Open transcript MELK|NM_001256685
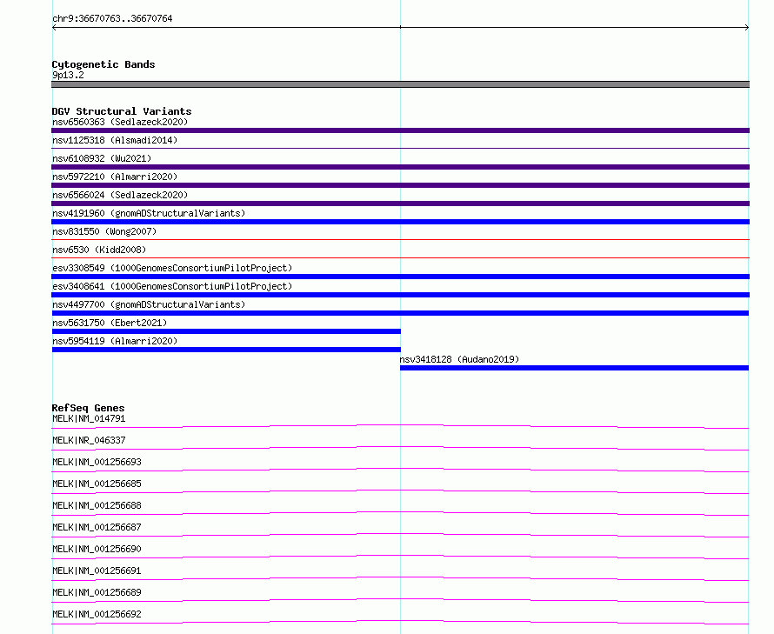This screenshot has height=634, width=774. tap(97, 484)
